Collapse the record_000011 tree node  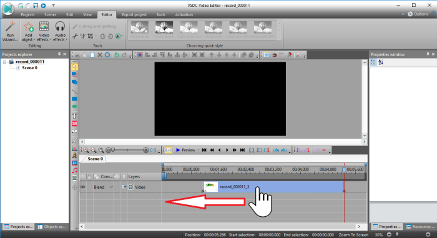click(5, 62)
